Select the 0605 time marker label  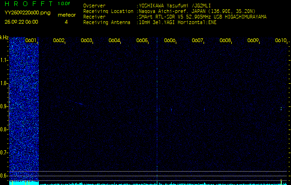pos(142,40)
